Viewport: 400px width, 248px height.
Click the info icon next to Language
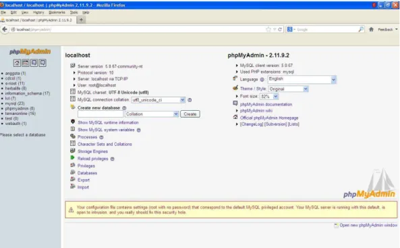pos(262,80)
